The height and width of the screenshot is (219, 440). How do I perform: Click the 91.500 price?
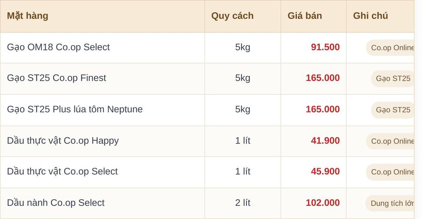point(325,47)
